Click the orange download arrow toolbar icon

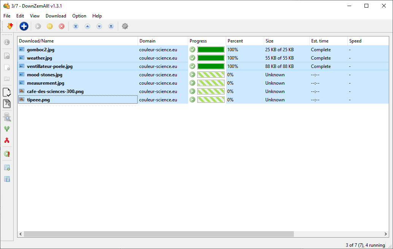point(10,26)
